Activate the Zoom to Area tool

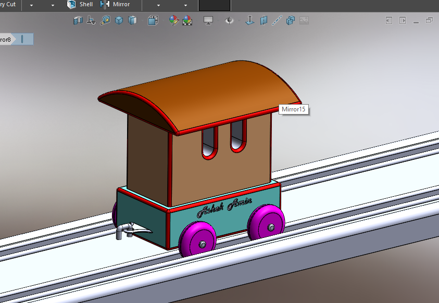(106, 20)
